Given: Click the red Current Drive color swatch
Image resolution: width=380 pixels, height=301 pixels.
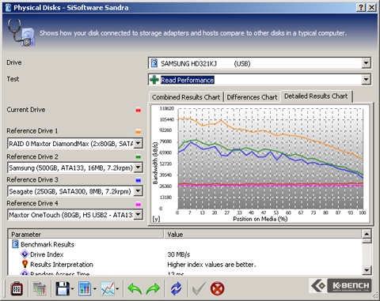Looking at the screenshot, I should pos(139,111).
